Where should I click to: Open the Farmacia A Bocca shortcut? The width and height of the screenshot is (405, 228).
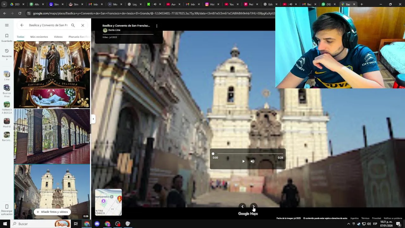click(7, 108)
